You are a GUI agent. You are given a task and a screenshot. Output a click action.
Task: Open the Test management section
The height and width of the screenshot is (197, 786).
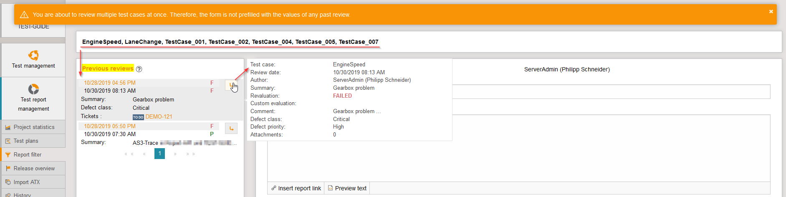[33, 60]
